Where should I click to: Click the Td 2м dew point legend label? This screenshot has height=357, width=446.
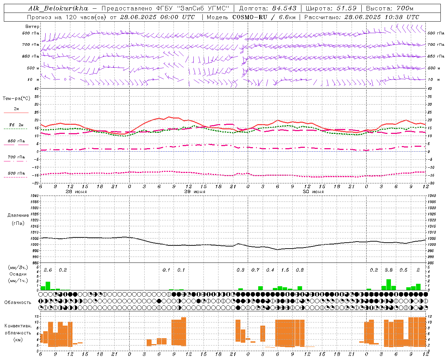(16, 125)
